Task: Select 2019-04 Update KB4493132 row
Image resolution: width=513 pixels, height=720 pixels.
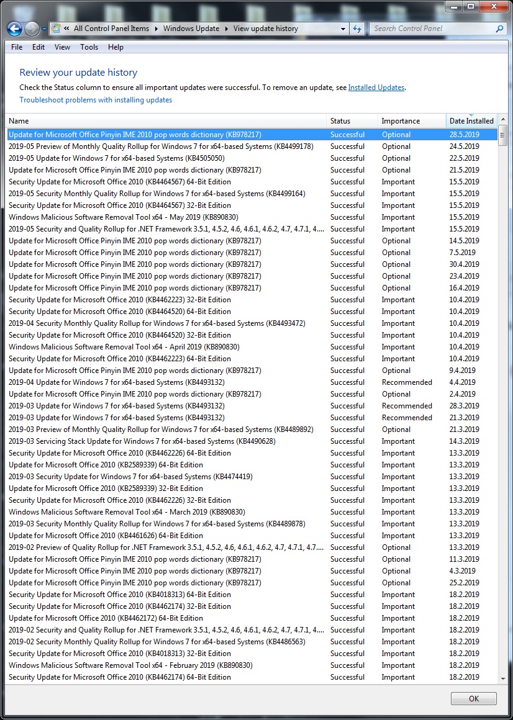Action: click(252, 382)
